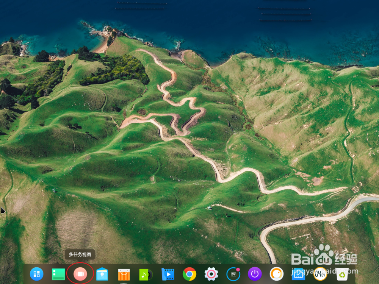Click the clock icon showing 04:04
This screenshot has height=284, width=379.
point(320,274)
